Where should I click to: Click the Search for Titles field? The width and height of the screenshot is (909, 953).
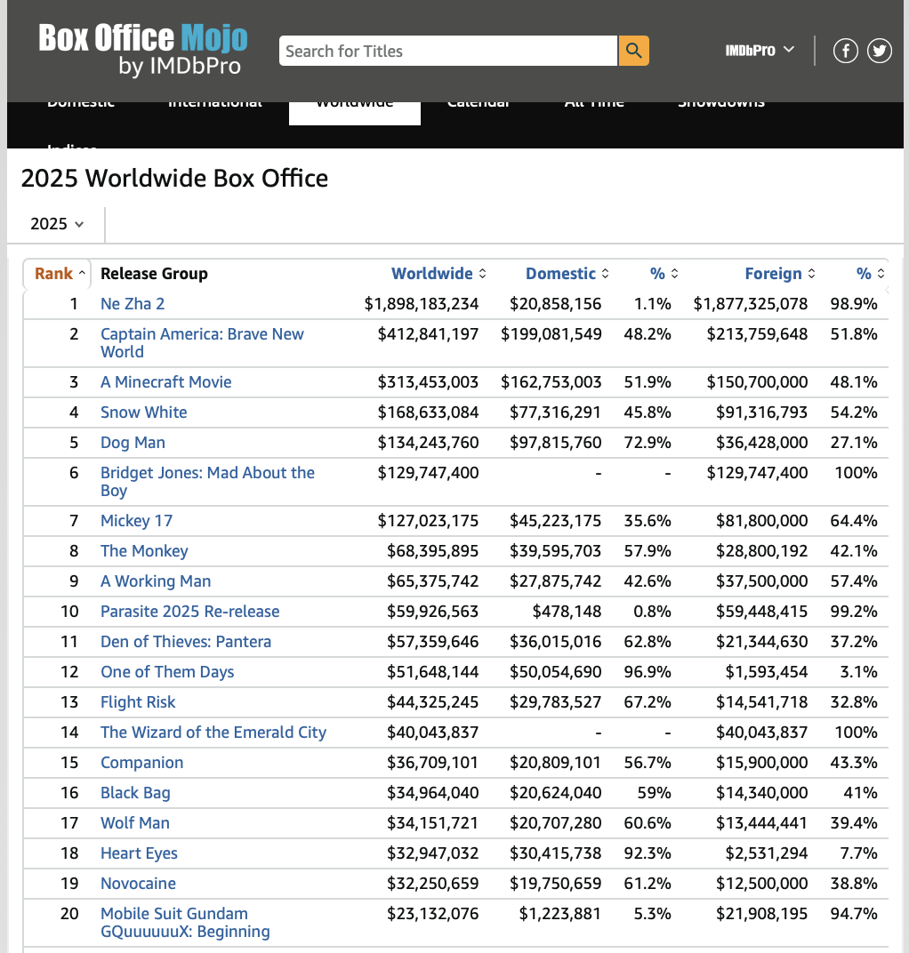[447, 51]
